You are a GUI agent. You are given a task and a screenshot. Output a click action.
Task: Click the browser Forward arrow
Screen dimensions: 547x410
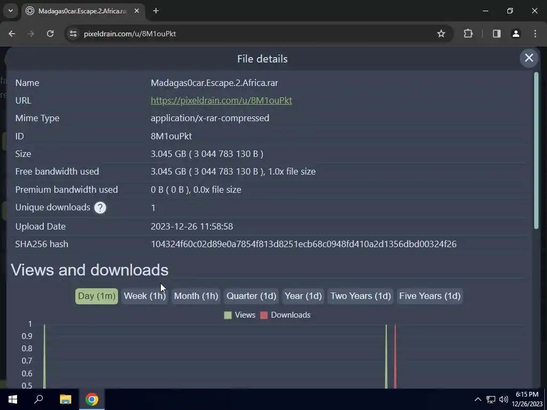coord(31,34)
